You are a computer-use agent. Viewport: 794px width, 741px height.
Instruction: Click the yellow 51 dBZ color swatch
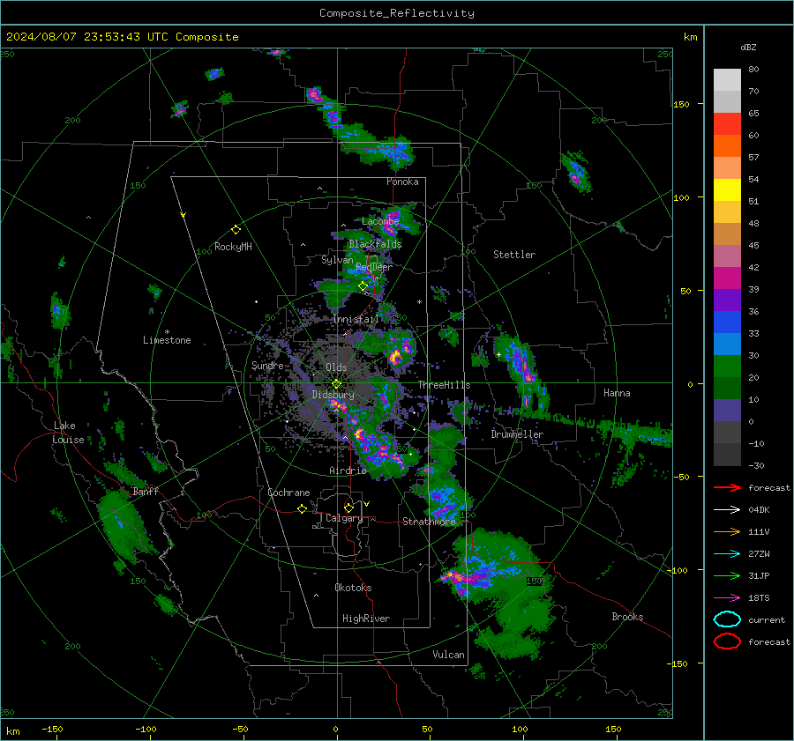[727, 189]
